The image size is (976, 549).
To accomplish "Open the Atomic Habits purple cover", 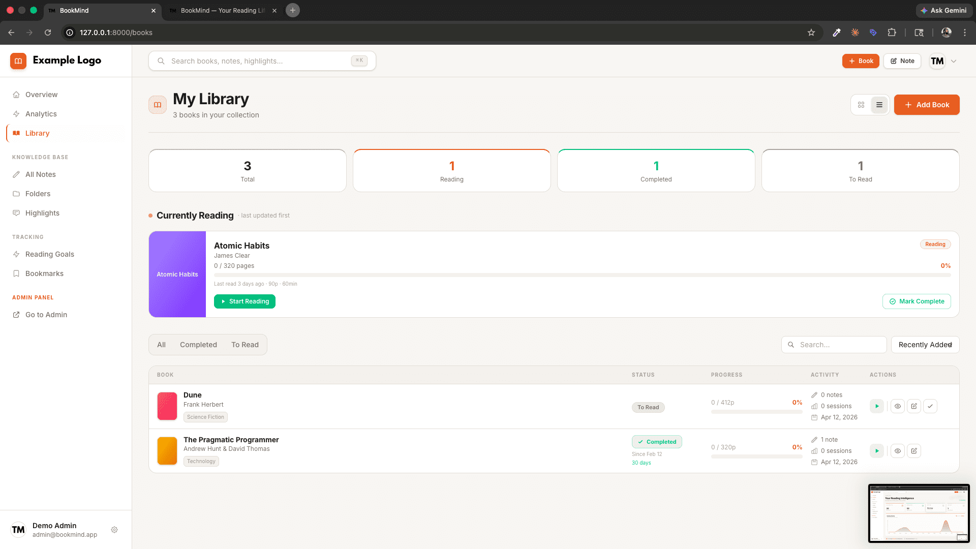I will point(177,274).
